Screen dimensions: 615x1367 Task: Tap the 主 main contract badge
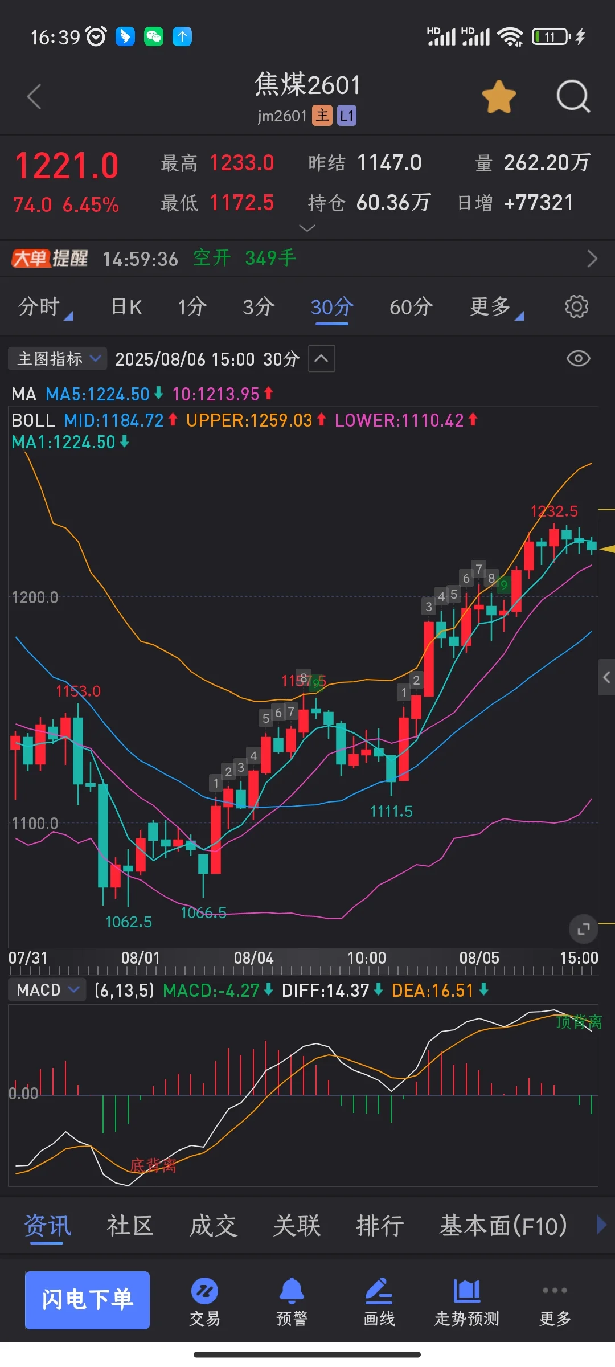coord(322,116)
